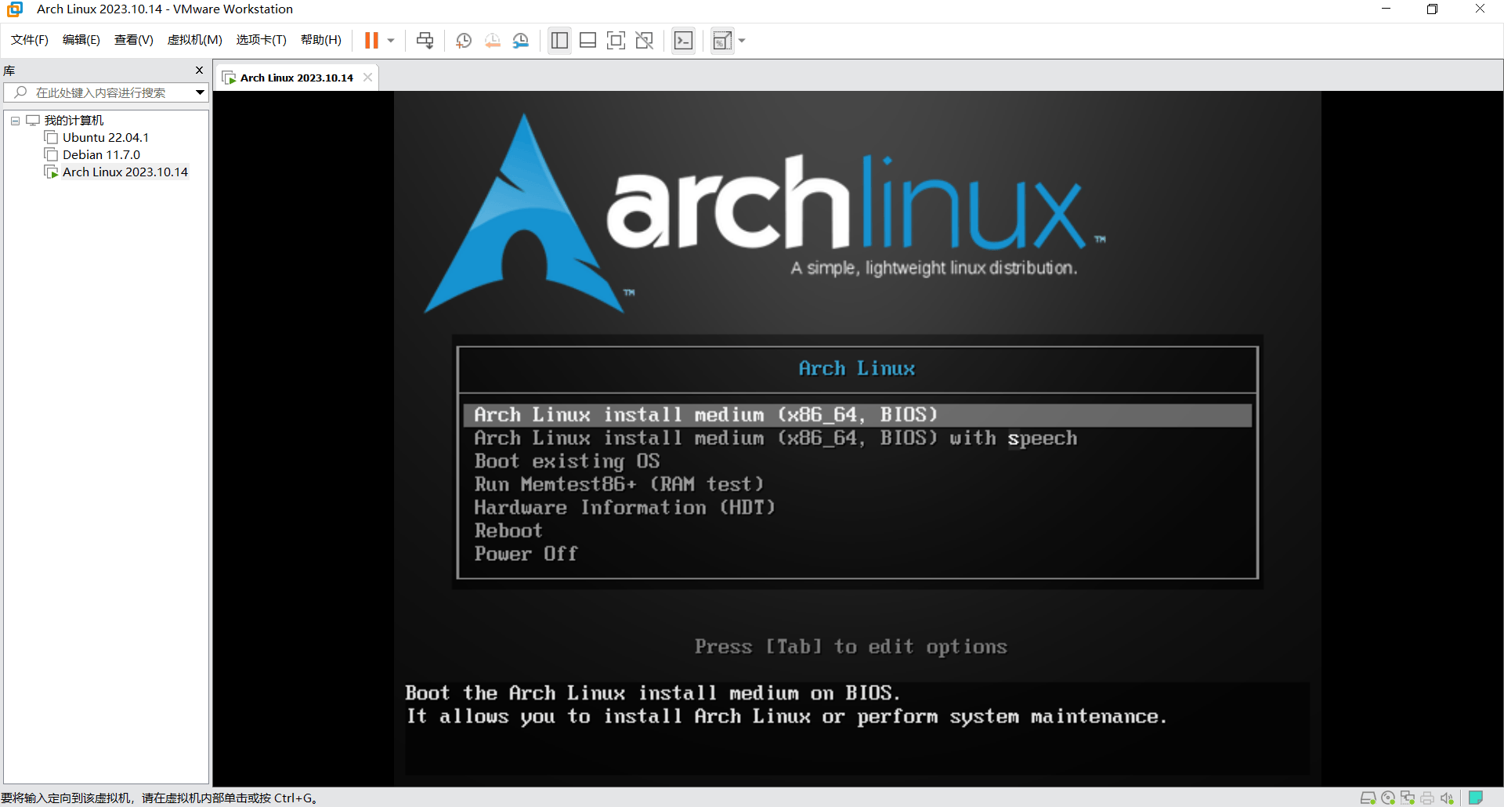This screenshot has width=1504, height=807.
Task: Enter full screen mode
Action: tap(616, 41)
